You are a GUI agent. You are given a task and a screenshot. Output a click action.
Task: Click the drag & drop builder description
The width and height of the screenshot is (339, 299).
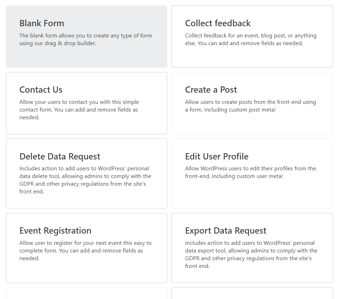pyautogui.click(x=86, y=39)
